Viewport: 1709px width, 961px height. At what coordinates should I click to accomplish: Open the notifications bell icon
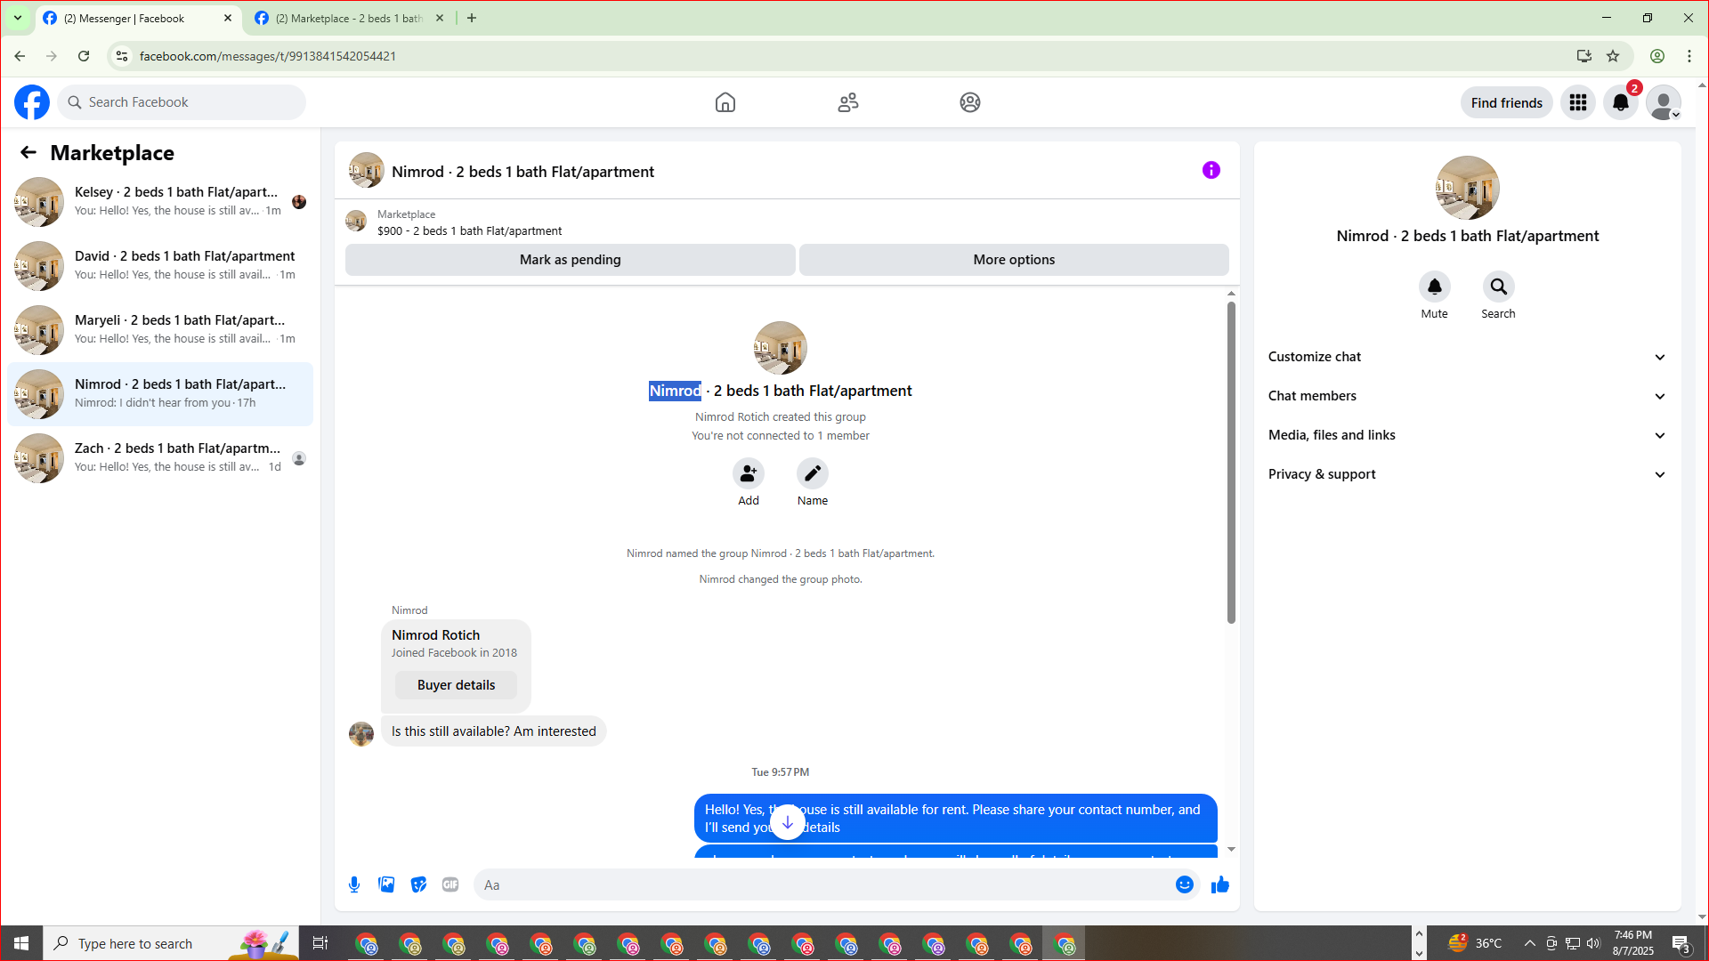coord(1621,102)
